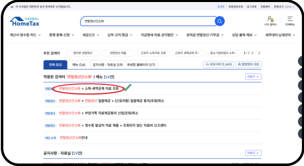Open 소득·세액공제 자료 조회 result

[89, 88]
